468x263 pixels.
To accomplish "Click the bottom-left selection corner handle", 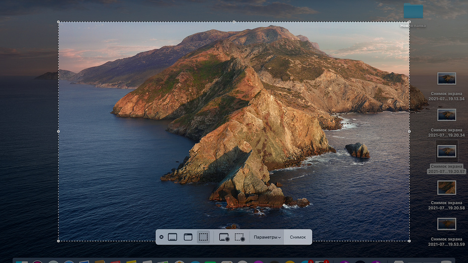I will click(x=58, y=241).
